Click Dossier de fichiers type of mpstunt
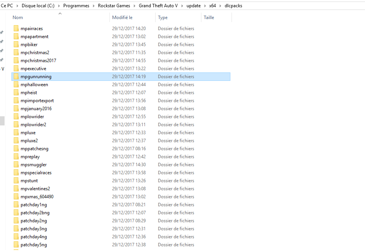The image size is (365, 252). (176, 181)
